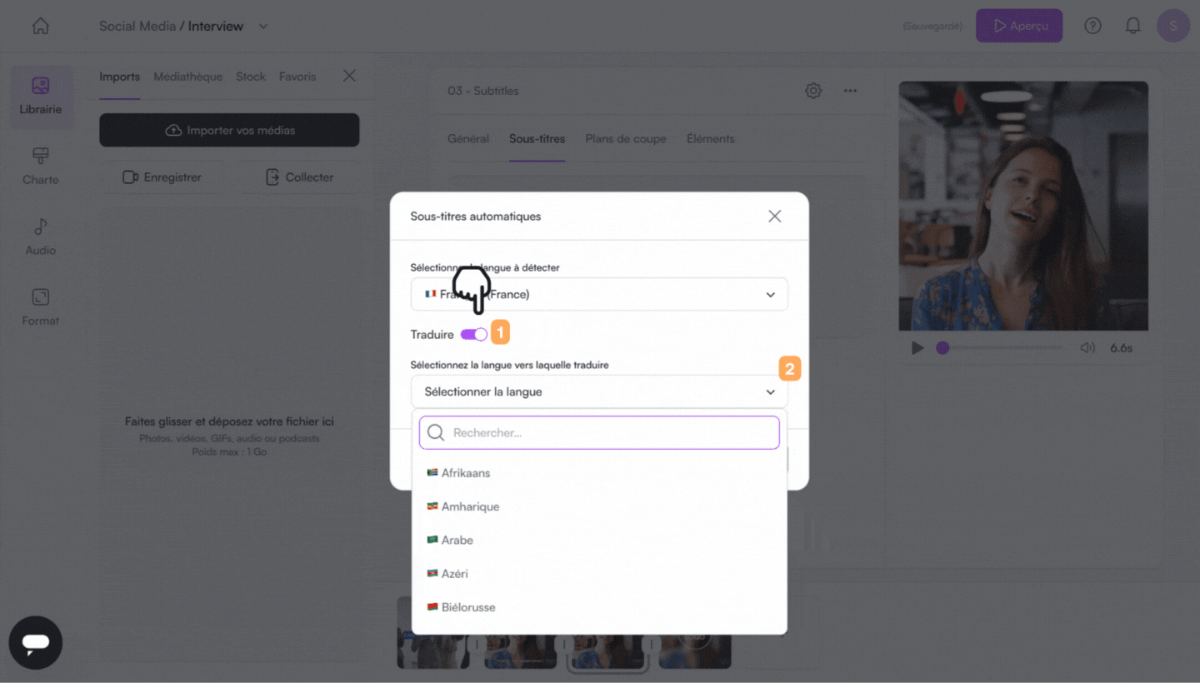Open the notifications bell
1200x683 pixels.
[x=1132, y=26]
